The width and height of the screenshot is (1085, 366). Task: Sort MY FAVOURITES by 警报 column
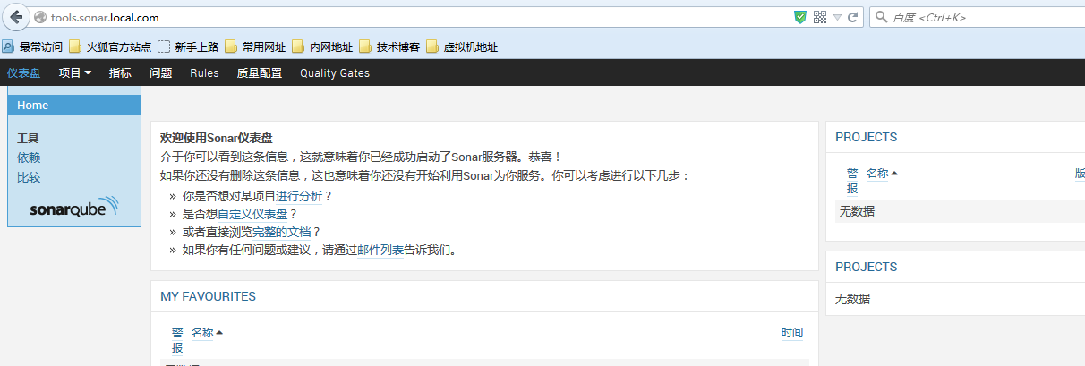177,340
